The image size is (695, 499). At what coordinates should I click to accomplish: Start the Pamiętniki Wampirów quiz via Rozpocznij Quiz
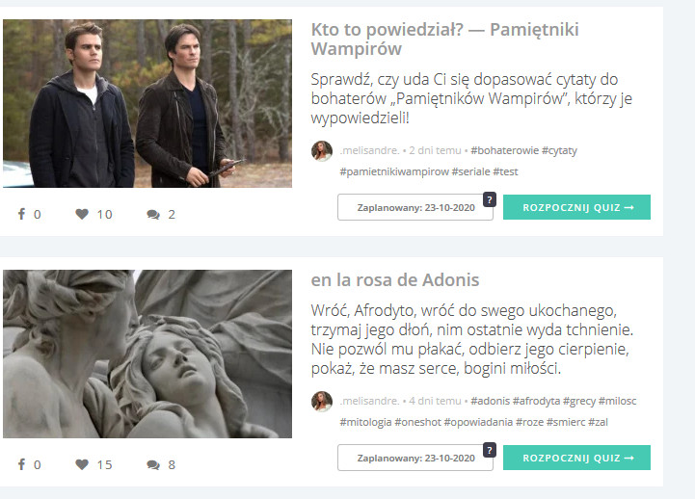576,207
